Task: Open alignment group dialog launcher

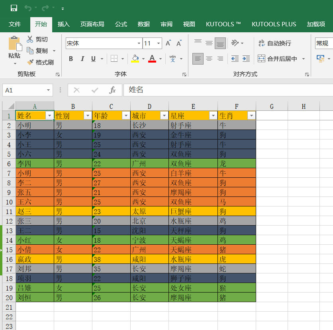Action: [307, 75]
